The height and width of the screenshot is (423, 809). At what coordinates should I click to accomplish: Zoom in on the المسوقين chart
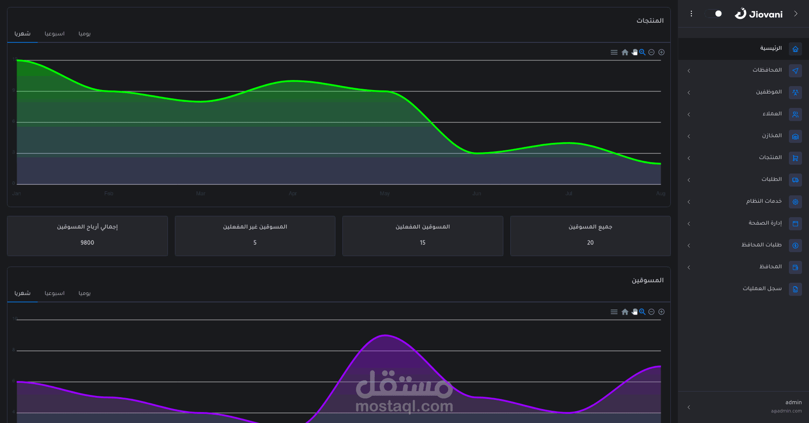[662, 312]
